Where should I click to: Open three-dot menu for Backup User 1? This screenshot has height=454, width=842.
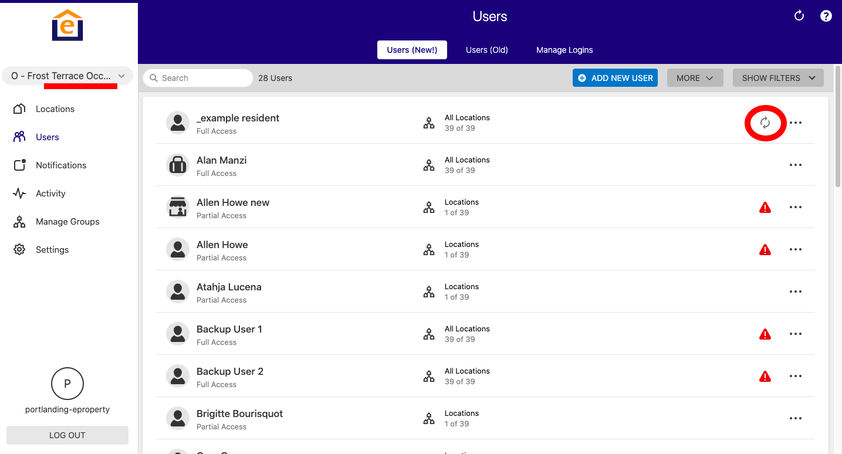click(796, 334)
